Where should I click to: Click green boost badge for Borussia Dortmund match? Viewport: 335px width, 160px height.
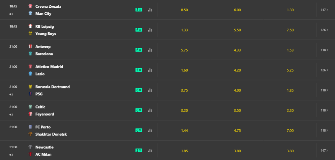click(x=139, y=90)
